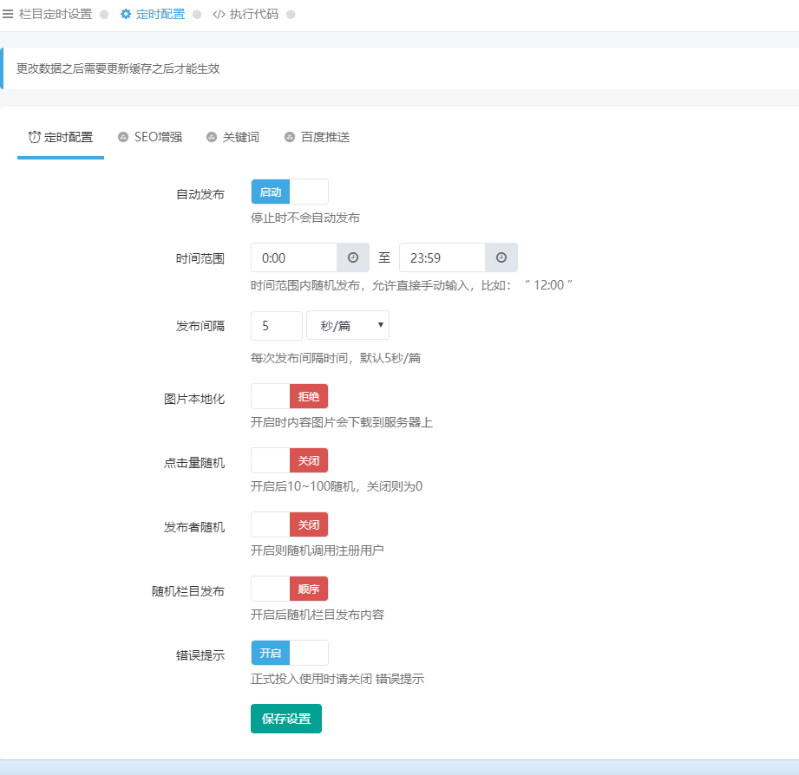Click the gear icon for 定时配置

click(126, 14)
